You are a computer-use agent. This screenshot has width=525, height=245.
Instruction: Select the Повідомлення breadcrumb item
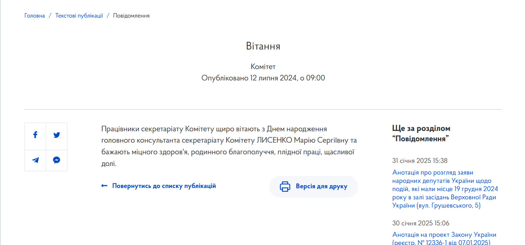pyautogui.click(x=131, y=16)
